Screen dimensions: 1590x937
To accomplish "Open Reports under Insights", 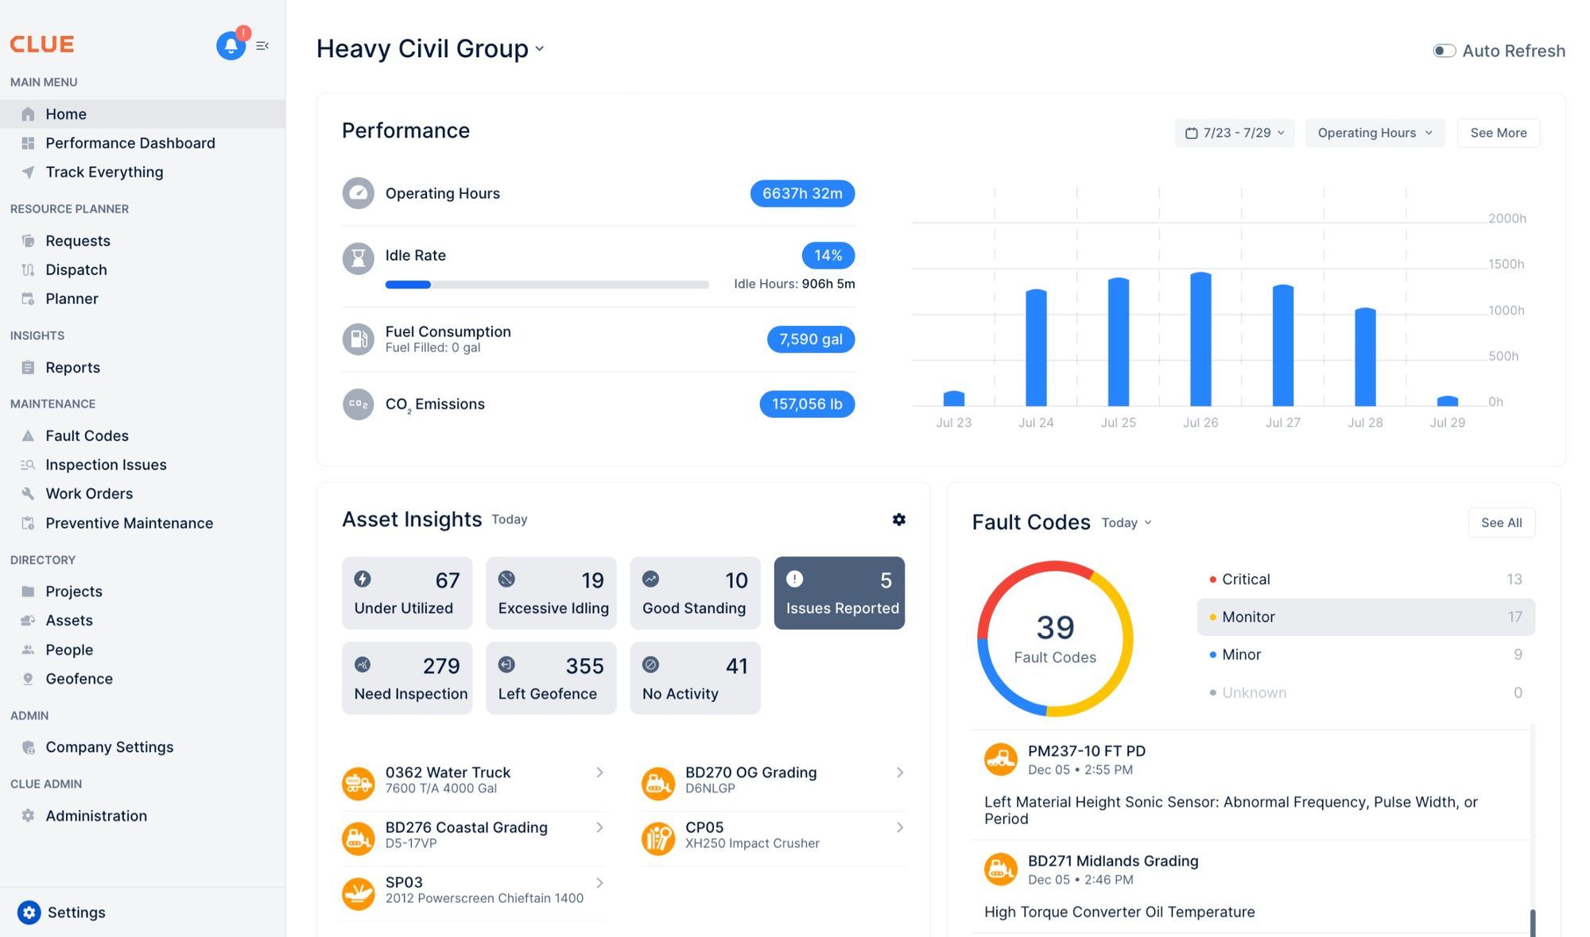I will (72, 367).
